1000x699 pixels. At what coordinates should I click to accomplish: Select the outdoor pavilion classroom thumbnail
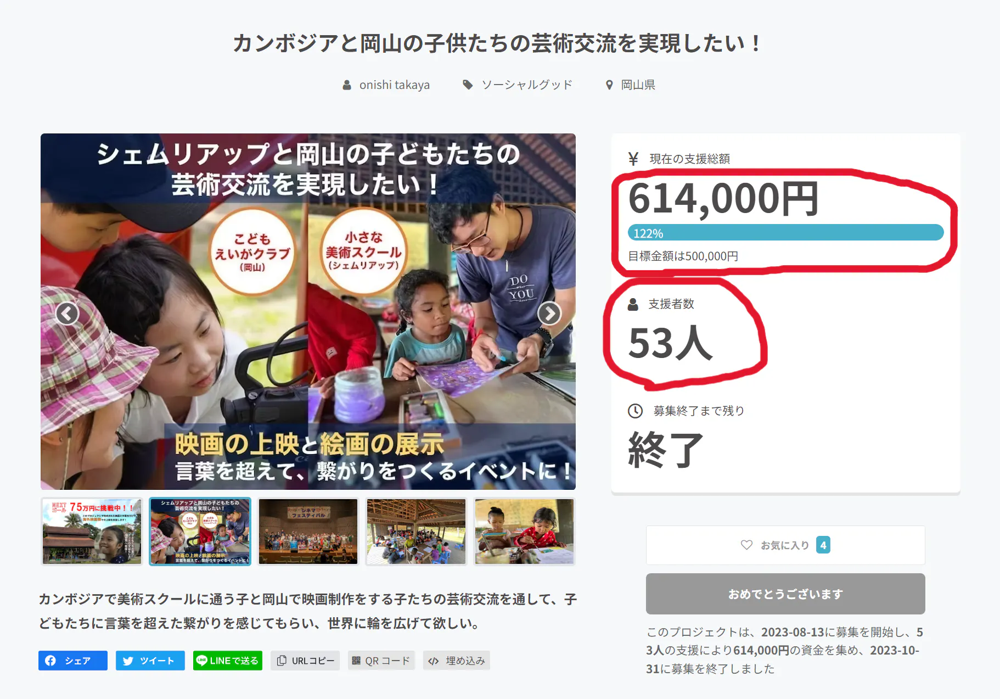coord(416,532)
